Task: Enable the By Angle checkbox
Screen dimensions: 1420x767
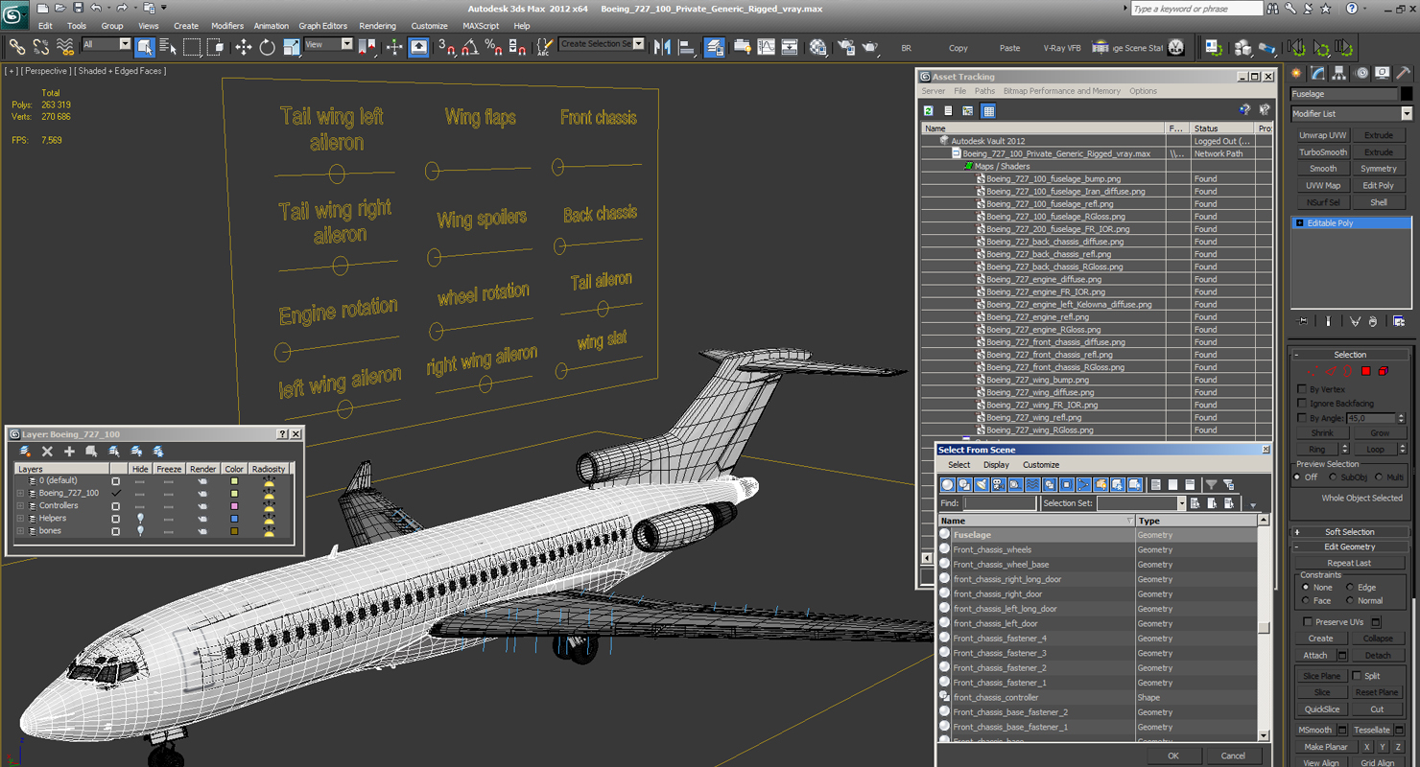Action: coord(1302,418)
